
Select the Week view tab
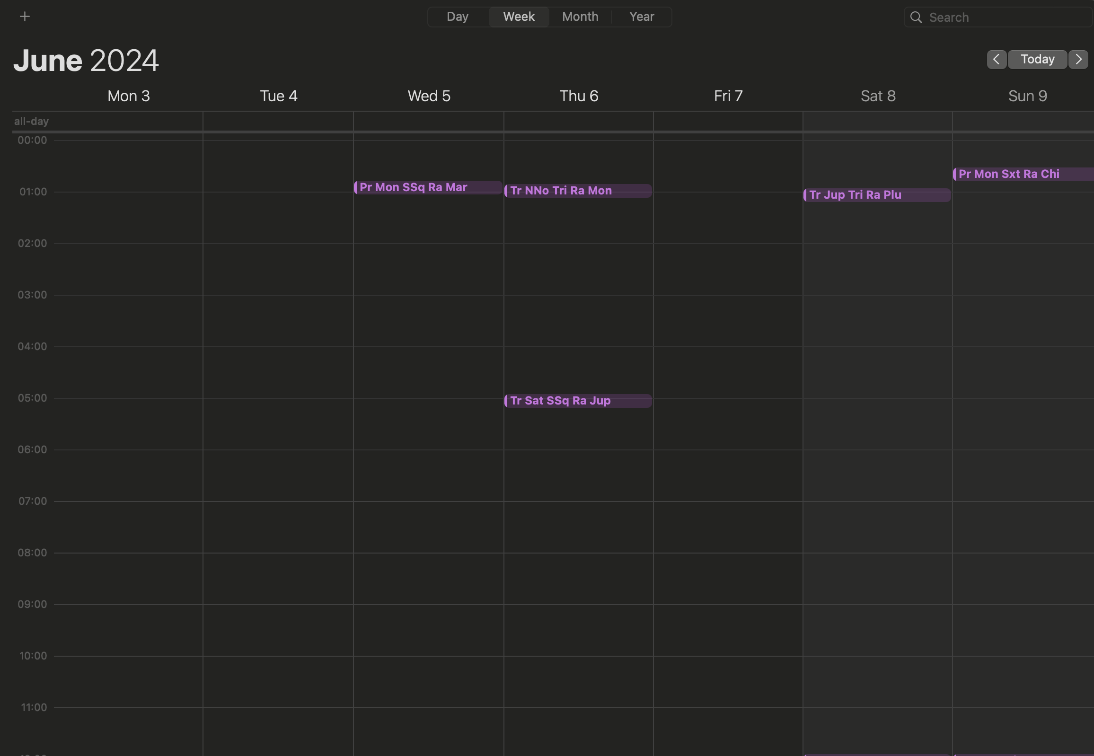click(518, 17)
